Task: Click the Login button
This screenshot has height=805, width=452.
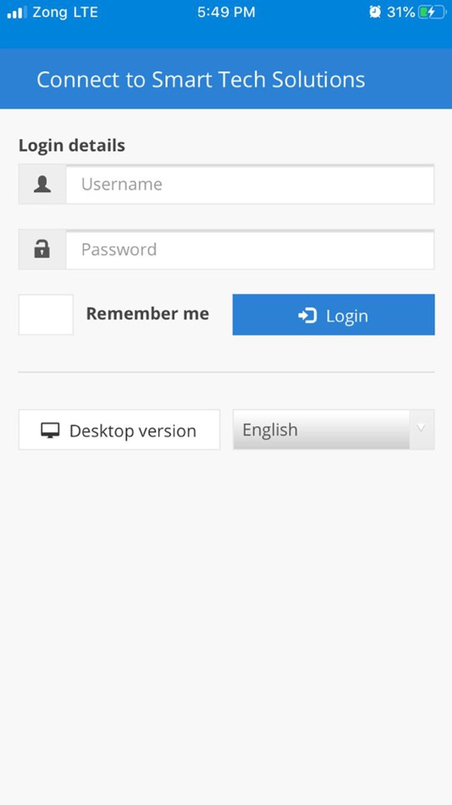Action: [333, 314]
